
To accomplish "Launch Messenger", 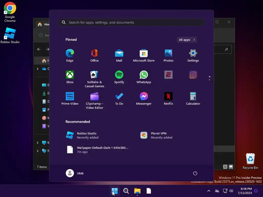I will coord(144,99).
